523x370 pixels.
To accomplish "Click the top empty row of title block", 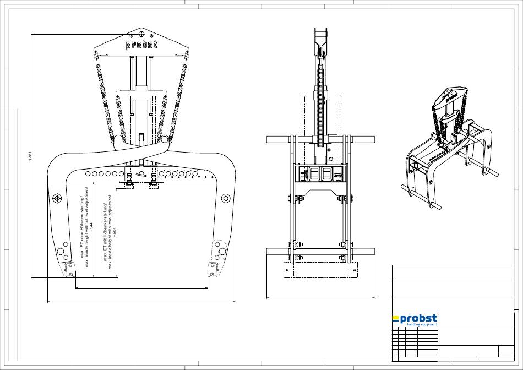I will pyautogui.click(x=453, y=273).
